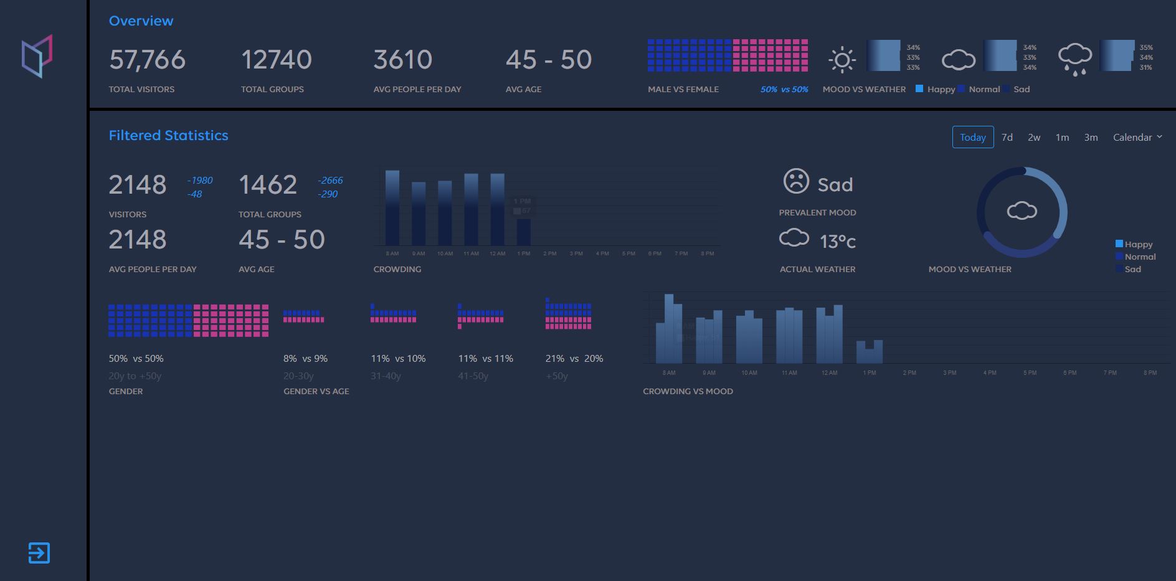1176x581 pixels.
Task: Select the Today time filter
Action: click(x=973, y=137)
